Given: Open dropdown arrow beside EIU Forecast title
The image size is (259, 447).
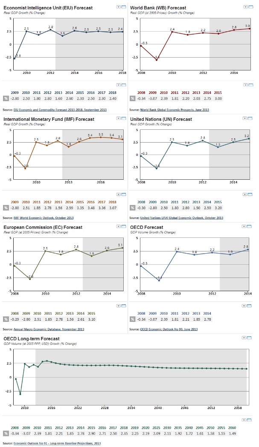Looking at the screenshot, I should 118,7.
